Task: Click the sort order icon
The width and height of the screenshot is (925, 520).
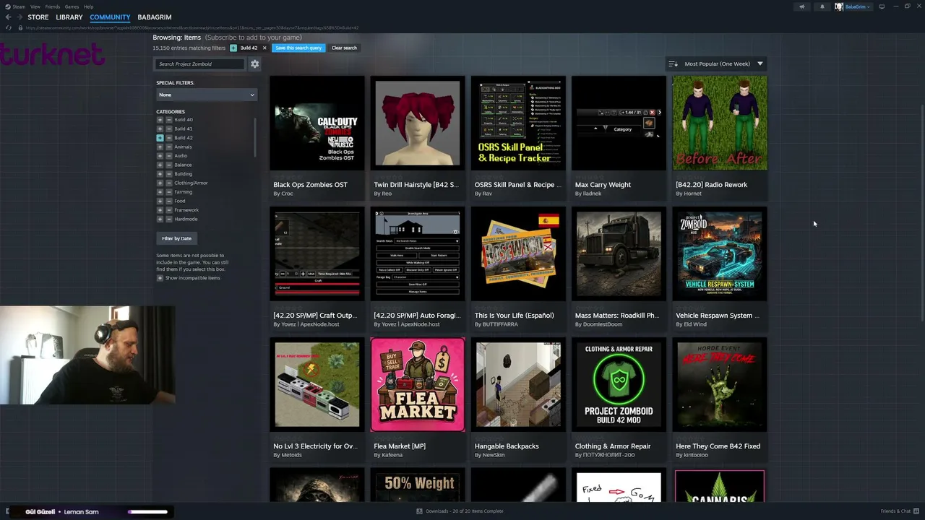Action: pyautogui.click(x=673, y=64)
